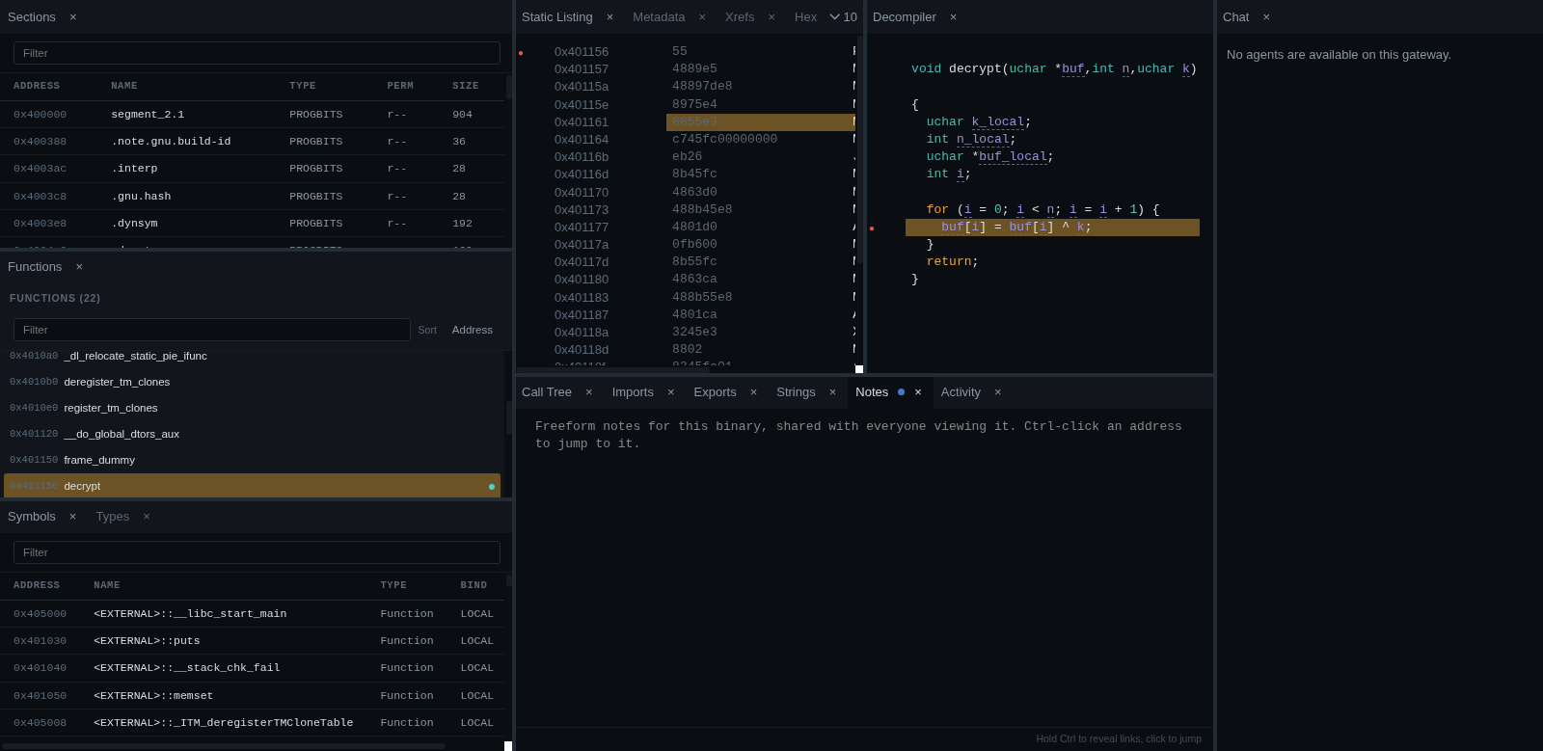Select the decrypt function in Functions list
1543x751 pixels.
click(252, 486)
